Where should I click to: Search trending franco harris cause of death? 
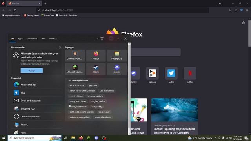(82, 90)
